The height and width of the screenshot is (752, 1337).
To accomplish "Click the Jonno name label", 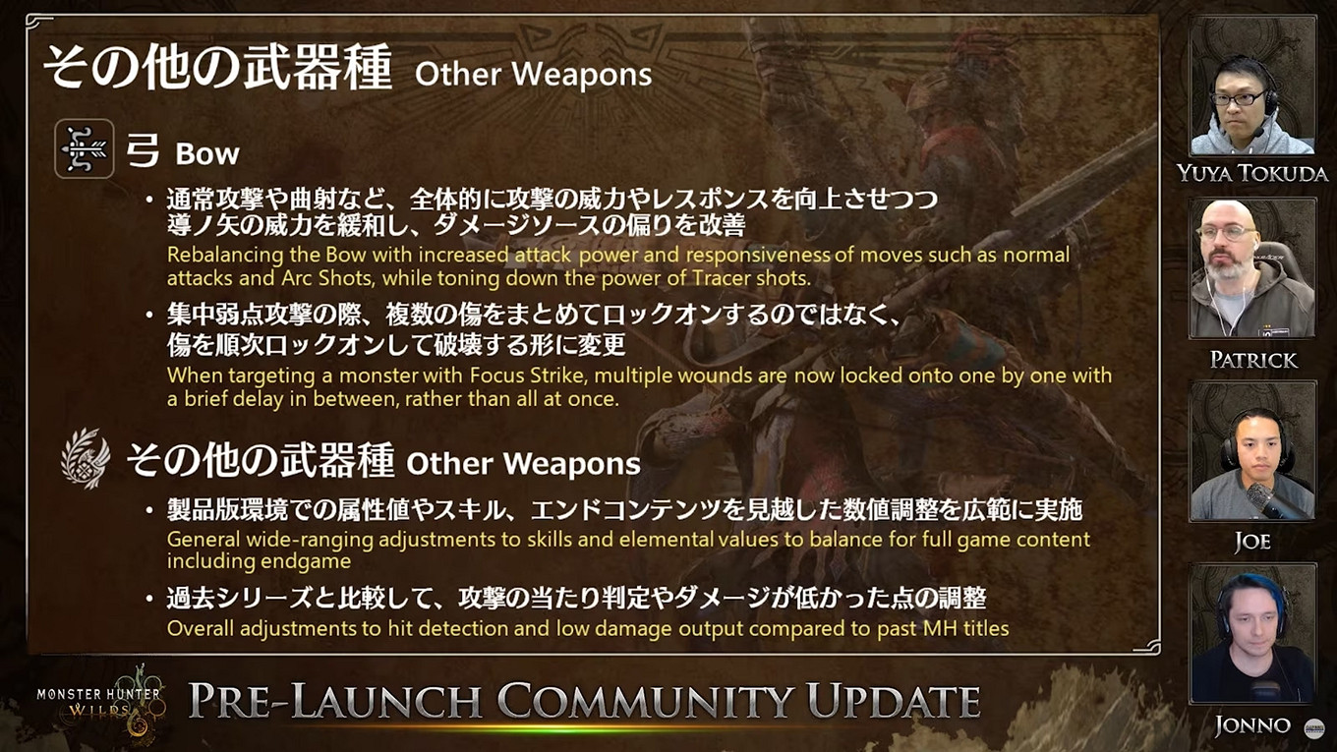I will (1252, 725).
